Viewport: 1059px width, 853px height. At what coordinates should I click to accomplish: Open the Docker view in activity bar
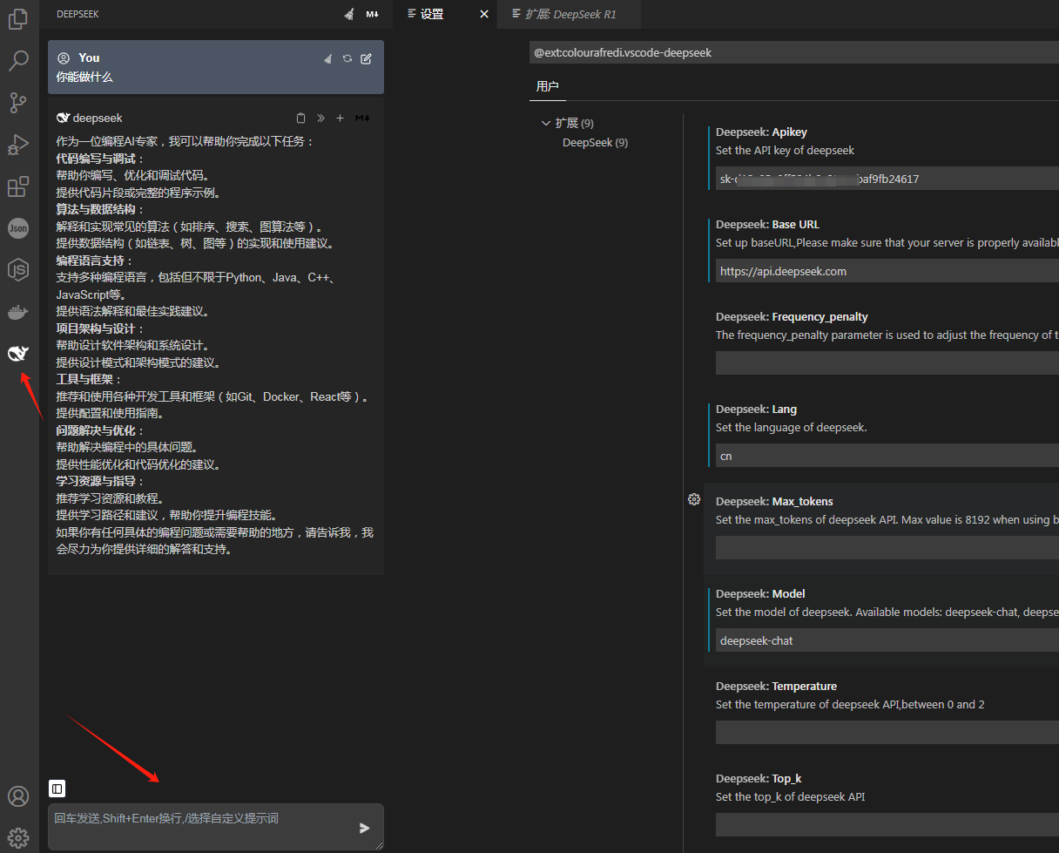tap(18, 312)
